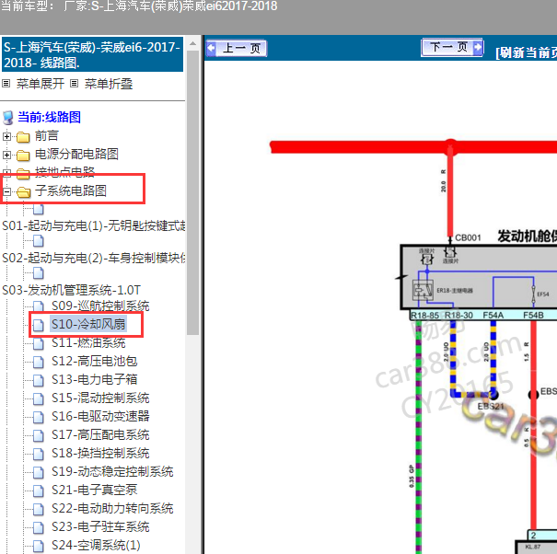Open S17-高压配电系统 diagram
The image size is (557, 554).
pos(100,434)
